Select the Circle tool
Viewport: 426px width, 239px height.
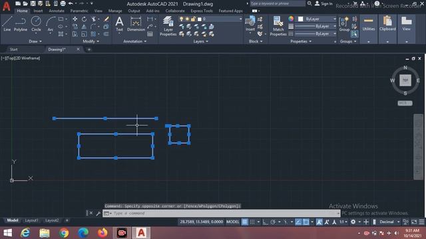[36, 24]
